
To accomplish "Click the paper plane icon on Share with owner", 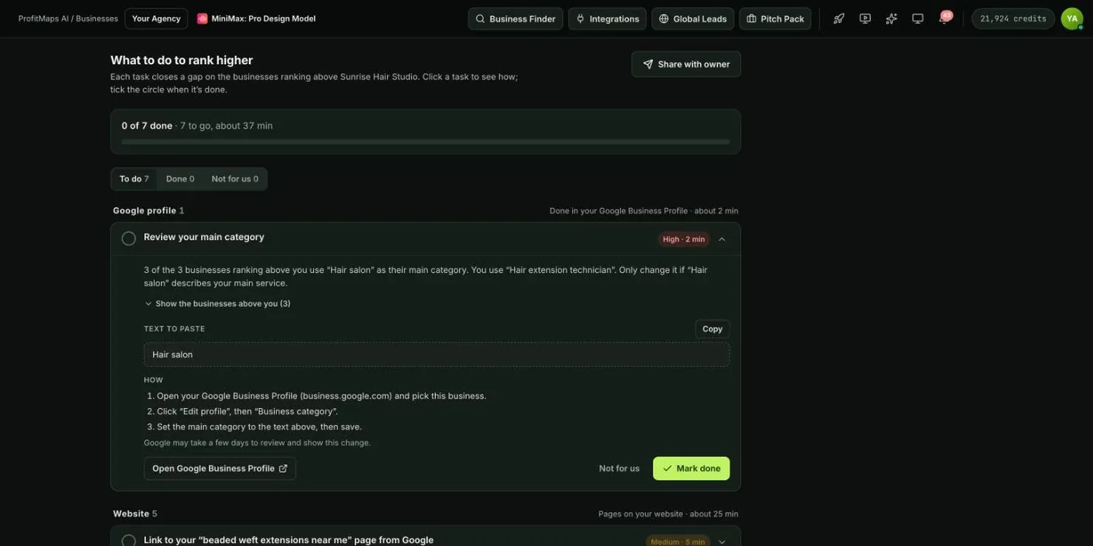I will point(648,64).
